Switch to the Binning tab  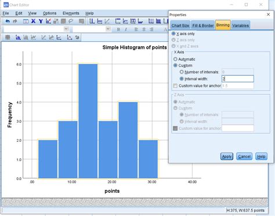223,25
